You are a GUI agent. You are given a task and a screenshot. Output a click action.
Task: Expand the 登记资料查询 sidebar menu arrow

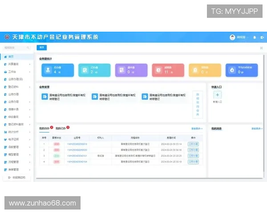point(30,124)
